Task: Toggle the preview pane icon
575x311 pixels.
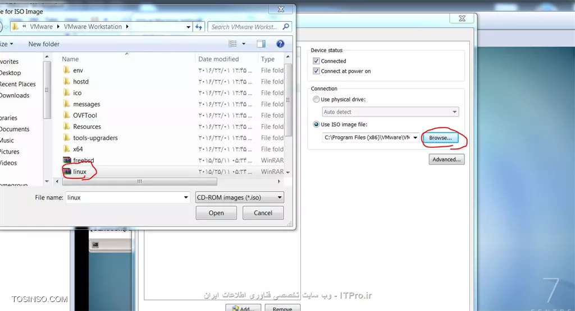Action: 261,44
